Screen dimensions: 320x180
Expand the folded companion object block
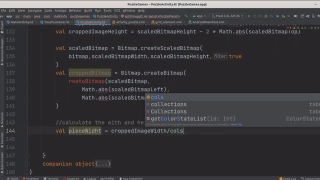[103, 164]
